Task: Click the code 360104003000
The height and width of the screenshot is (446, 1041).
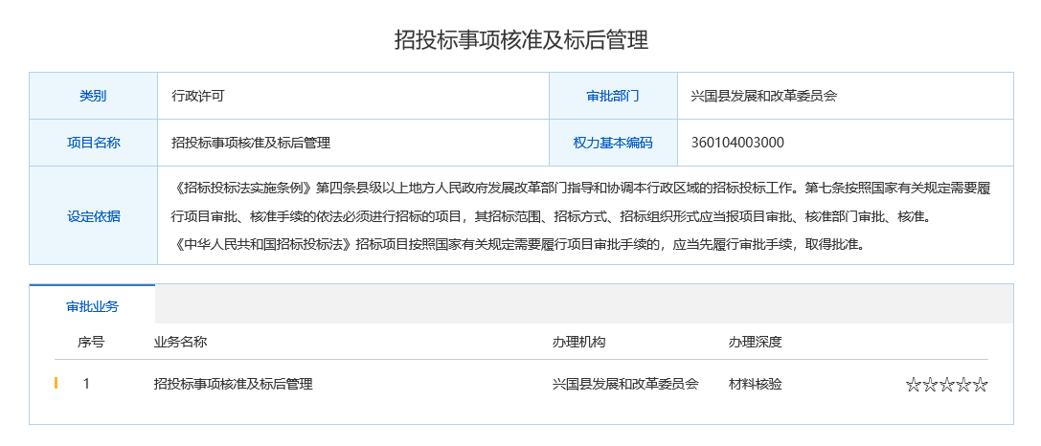Action: tap(736, 143)
